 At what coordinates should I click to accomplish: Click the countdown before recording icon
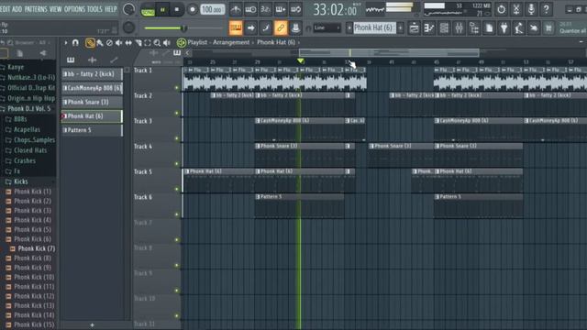pos(265,9)
